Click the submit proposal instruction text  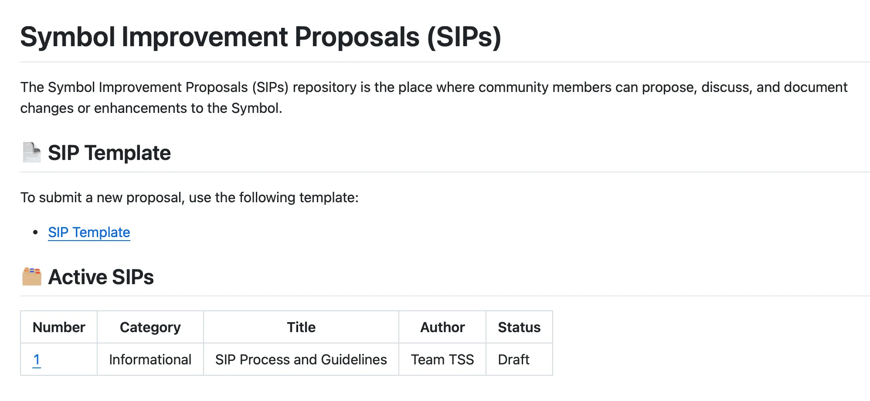pos(189,197)
